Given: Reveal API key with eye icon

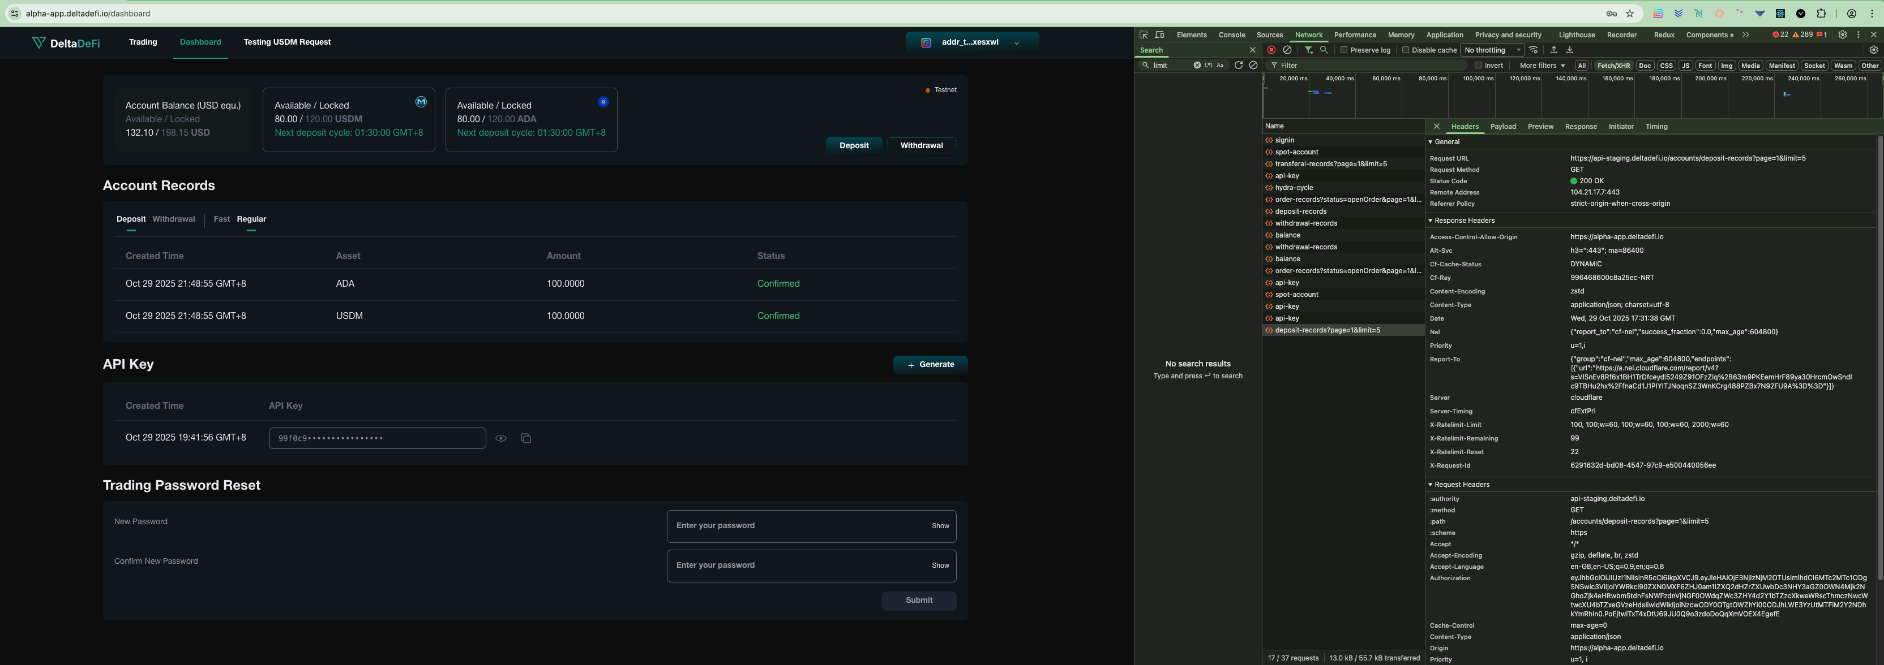Looking at the screenshot, I should click(501, 438).
